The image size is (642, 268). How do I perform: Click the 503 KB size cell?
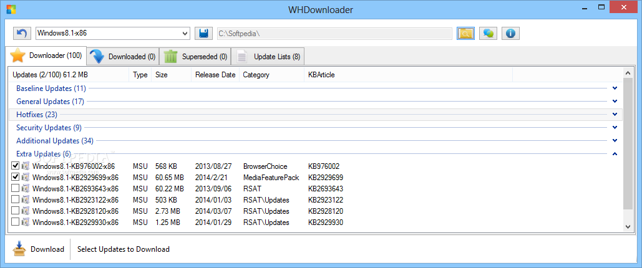click(x=166, y=199)
